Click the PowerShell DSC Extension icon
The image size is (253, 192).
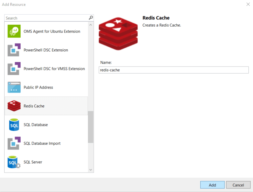click(x=14, y=50)
